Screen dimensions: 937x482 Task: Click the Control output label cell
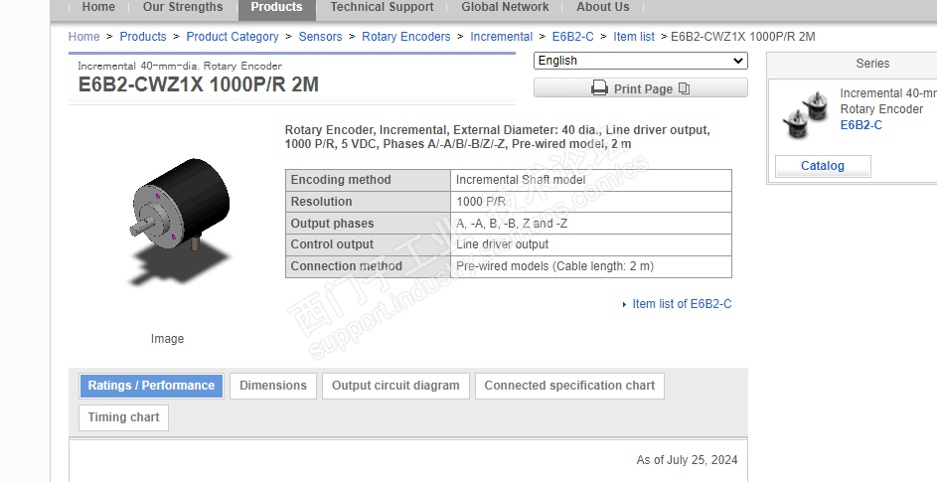[x=368, y=244]
